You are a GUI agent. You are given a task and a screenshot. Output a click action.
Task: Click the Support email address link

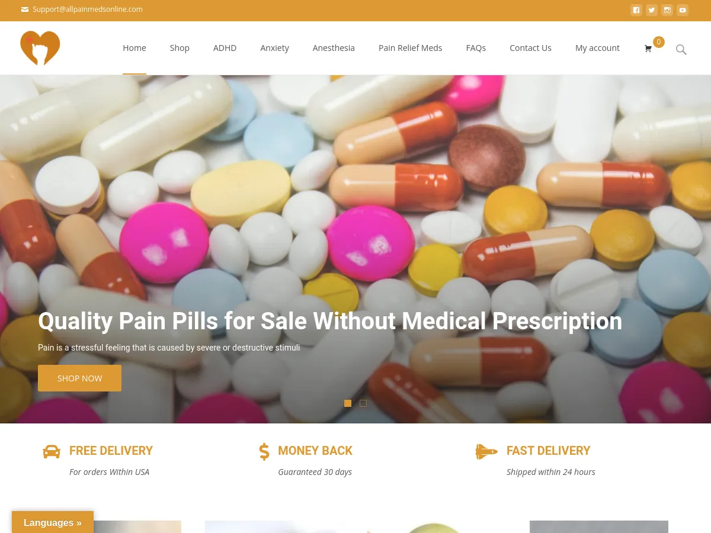coord(88,9)
